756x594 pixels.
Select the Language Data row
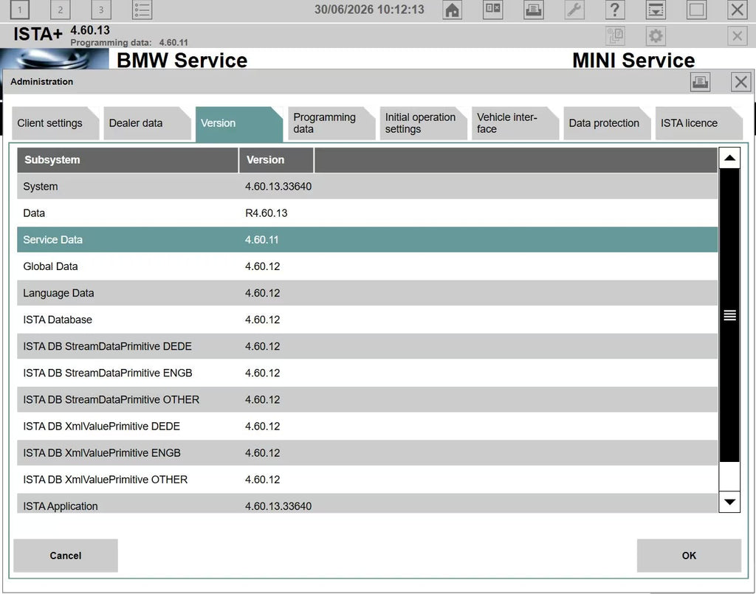[x=368, y=293]
